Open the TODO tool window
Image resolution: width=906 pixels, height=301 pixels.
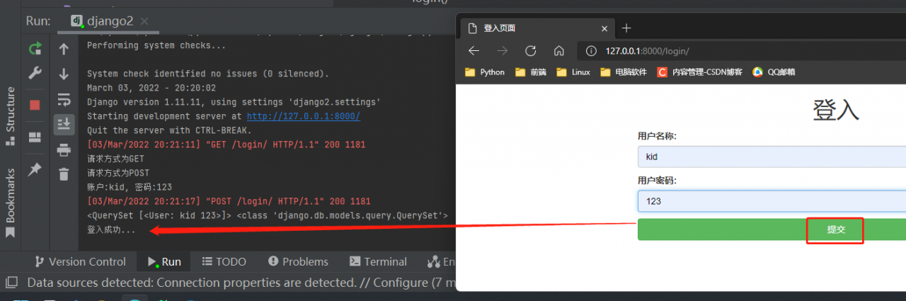(224, 261)
